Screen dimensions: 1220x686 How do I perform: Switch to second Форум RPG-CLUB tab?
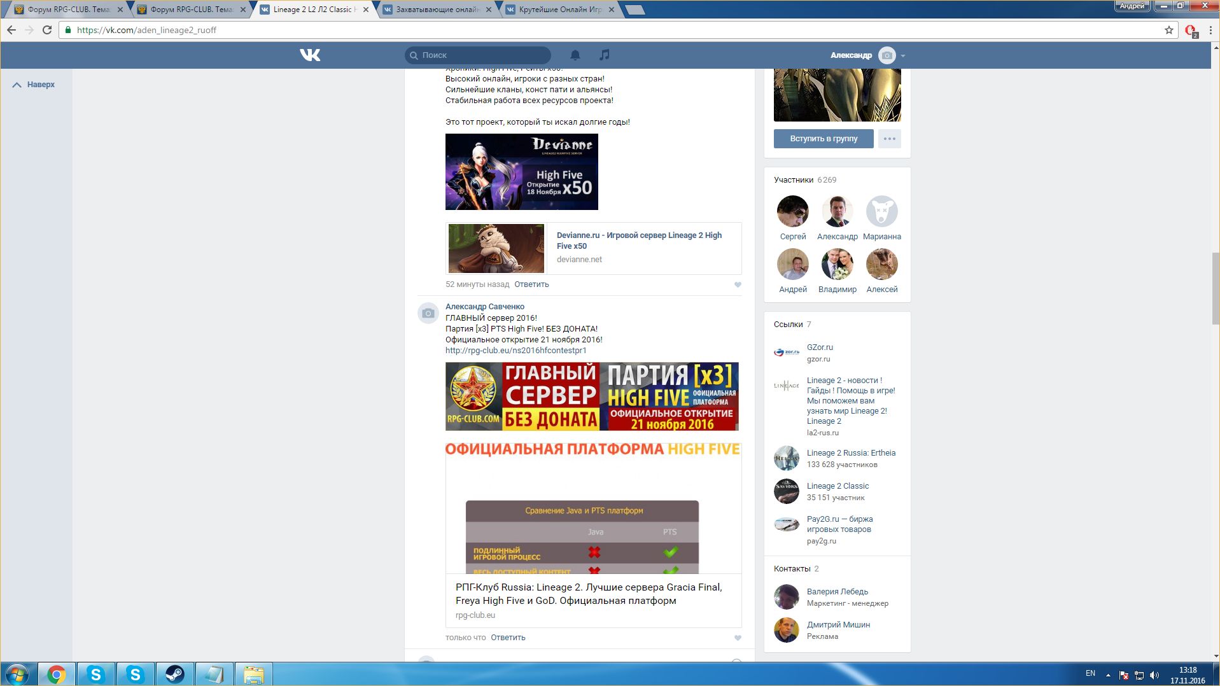click(x=191, y=10)
